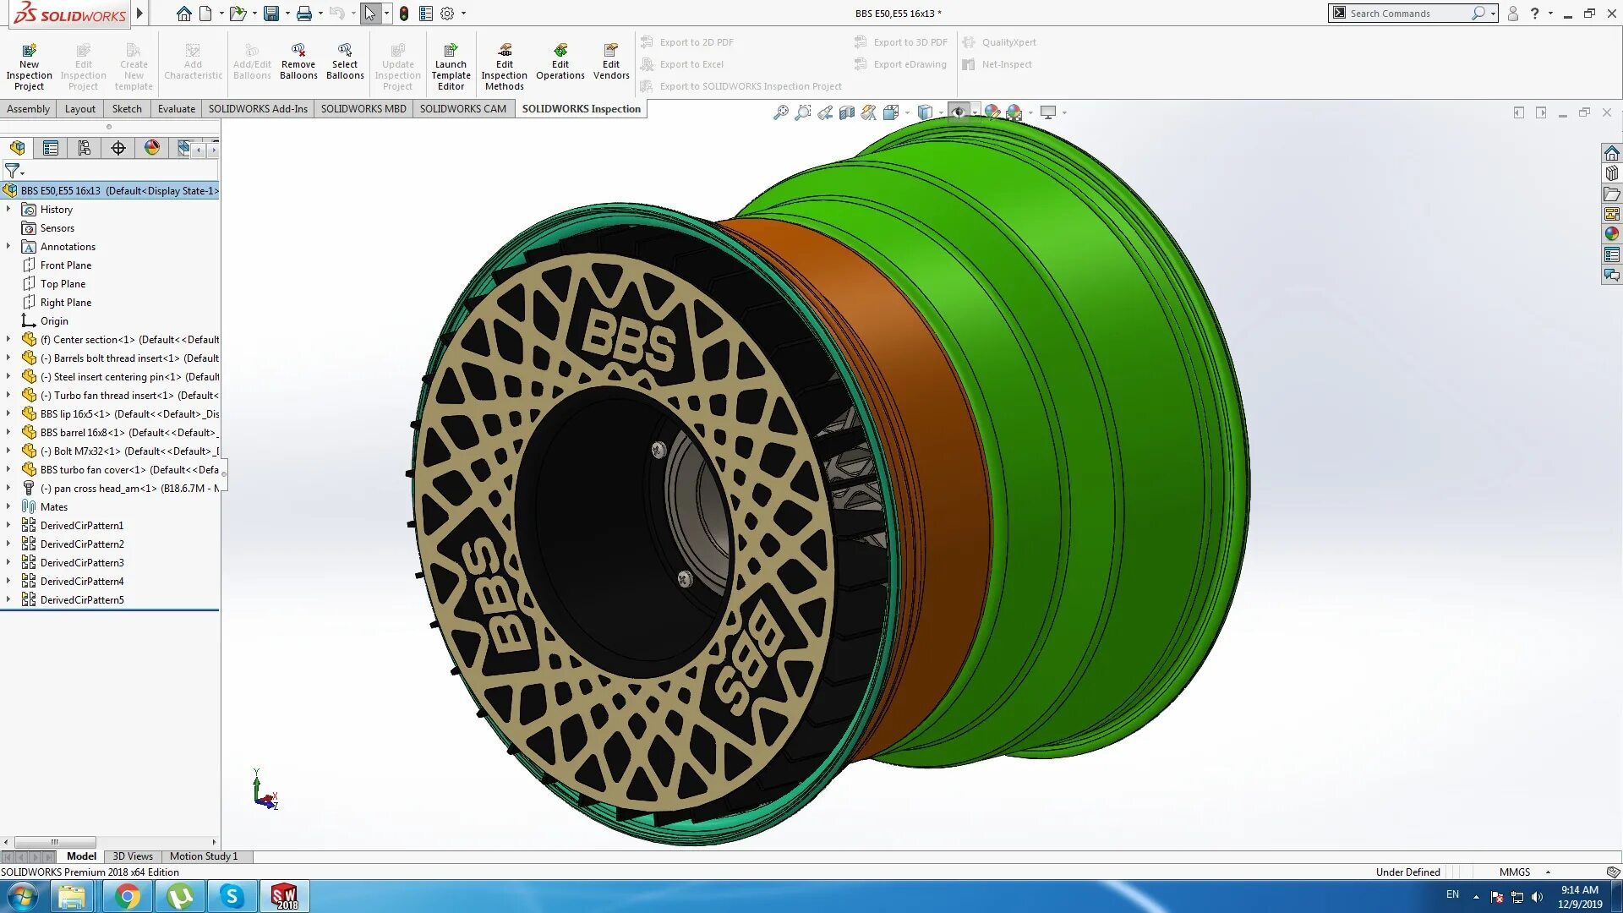Click the DisplayManager appearance ball tab
The width and height of the screenshot is (1623, 913).
(152, 148)
